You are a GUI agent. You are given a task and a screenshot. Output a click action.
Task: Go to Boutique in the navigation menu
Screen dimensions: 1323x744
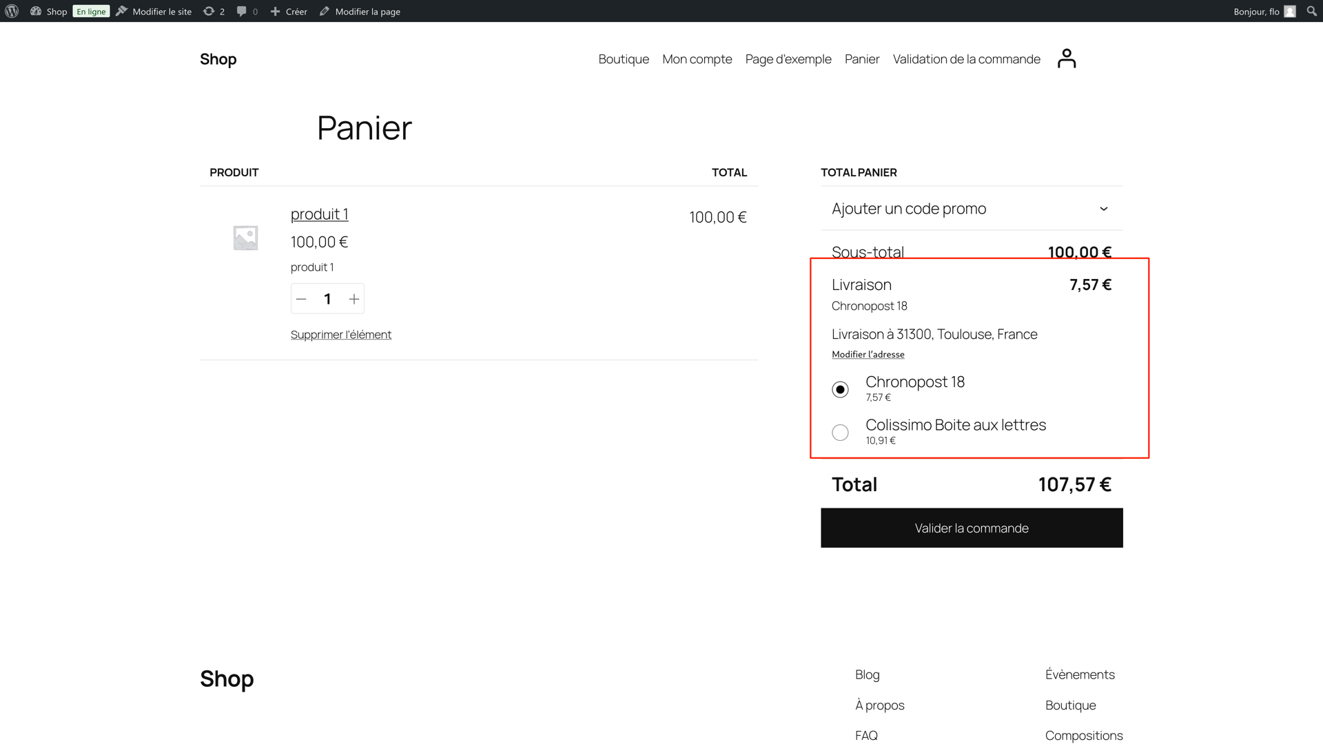tap(623, 59)
